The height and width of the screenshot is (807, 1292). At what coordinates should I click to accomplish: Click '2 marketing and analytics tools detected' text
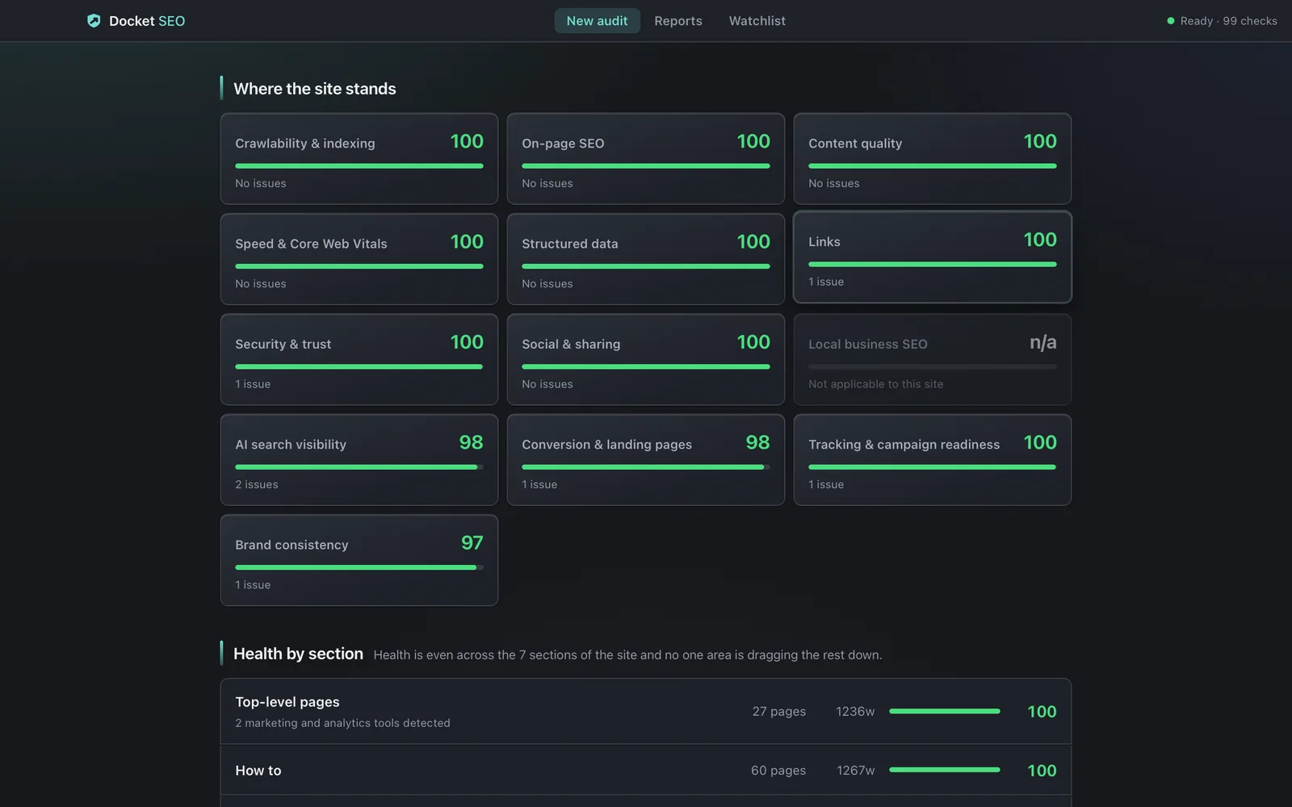pyautogui.click(x=342, y=723)
